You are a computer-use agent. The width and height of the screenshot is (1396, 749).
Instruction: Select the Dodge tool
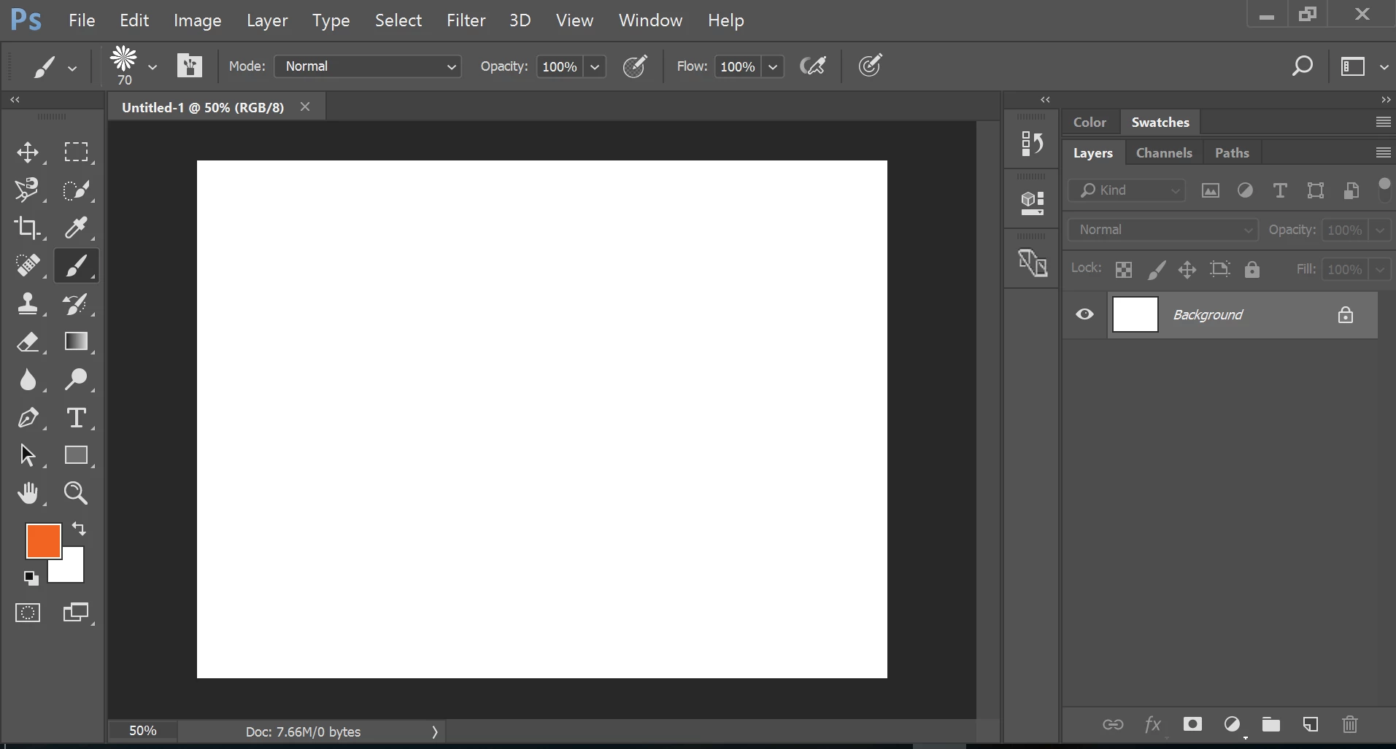coord(76,379)
